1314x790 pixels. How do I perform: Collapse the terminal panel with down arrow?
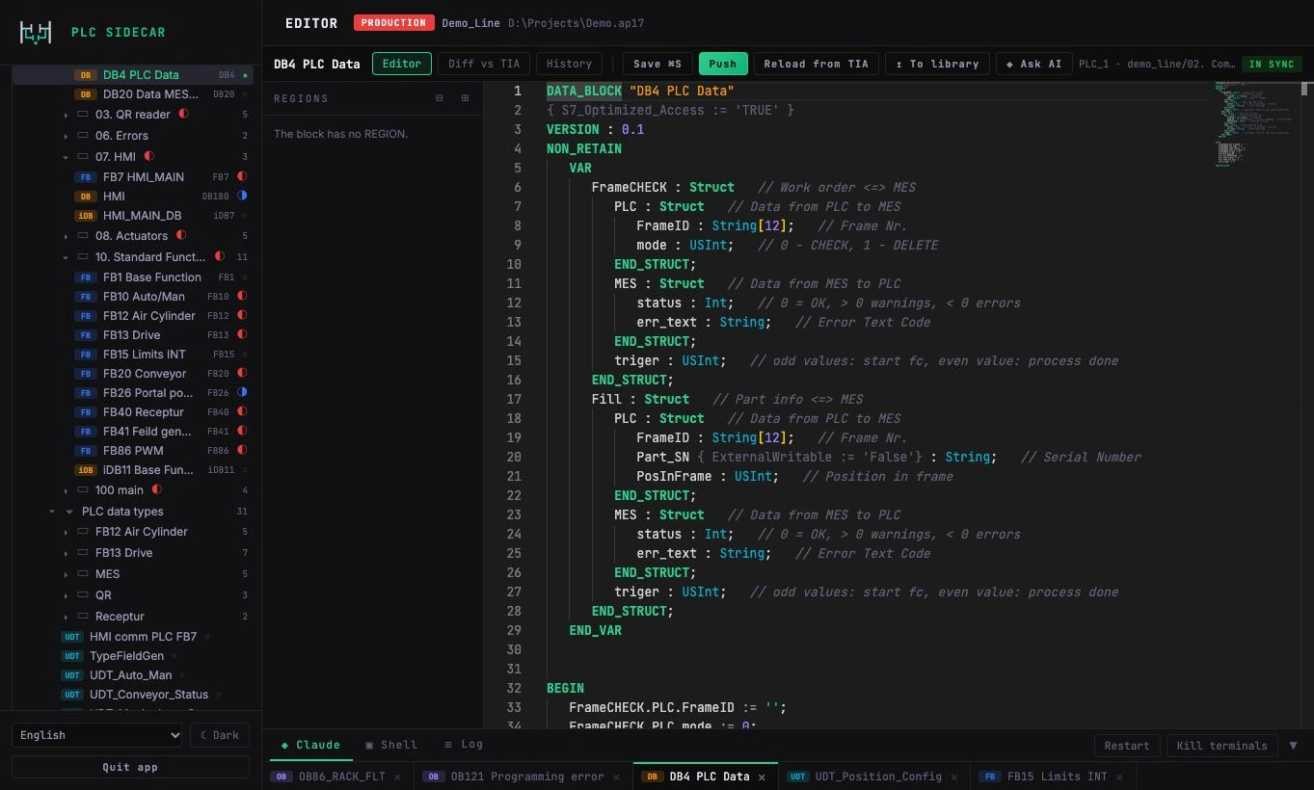point(1293,746)
